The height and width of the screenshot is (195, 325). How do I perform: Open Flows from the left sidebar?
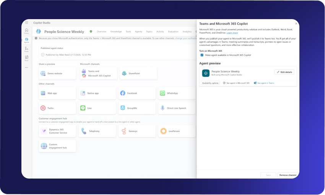click(x=26, y=49)
